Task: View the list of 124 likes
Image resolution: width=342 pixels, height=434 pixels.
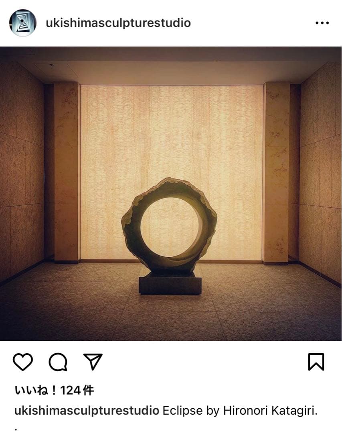Action: pos(54,391)
